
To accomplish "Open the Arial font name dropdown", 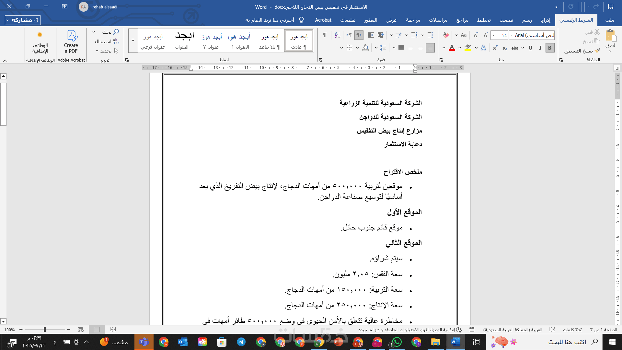I will coord(512,35).
